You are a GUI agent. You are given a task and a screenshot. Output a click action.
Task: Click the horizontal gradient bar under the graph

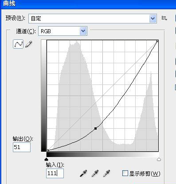(x=102, y=154)
